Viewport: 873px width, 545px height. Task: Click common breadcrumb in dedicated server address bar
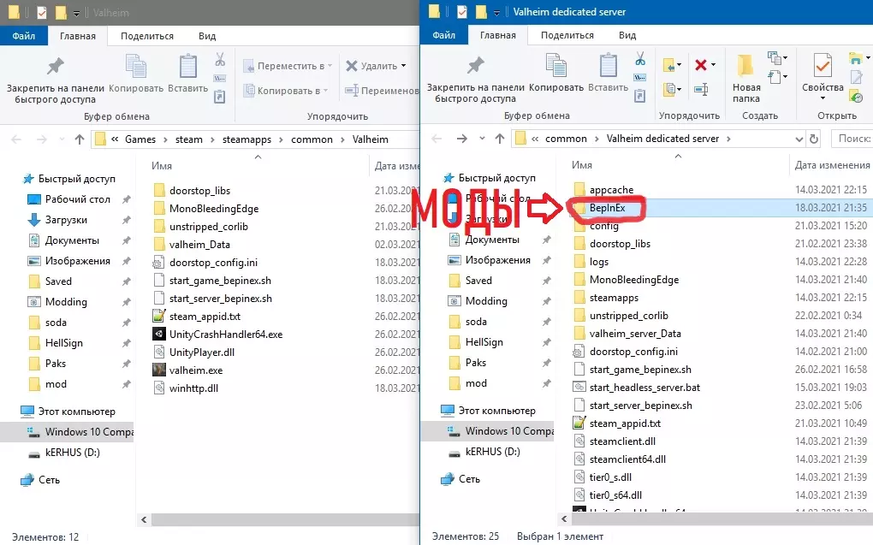(x=566, y=139)
